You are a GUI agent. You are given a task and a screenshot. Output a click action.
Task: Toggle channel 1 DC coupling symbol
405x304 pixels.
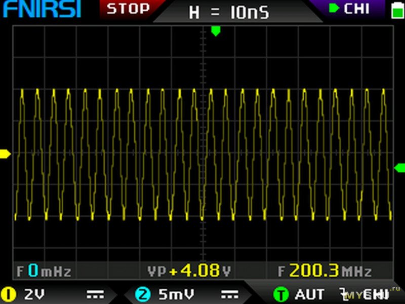[x=94, y=294]
